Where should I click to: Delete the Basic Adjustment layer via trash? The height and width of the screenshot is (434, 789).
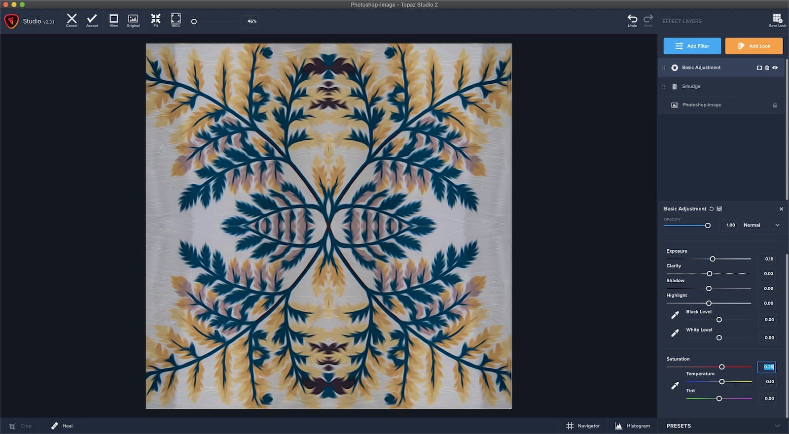[767, 68]
